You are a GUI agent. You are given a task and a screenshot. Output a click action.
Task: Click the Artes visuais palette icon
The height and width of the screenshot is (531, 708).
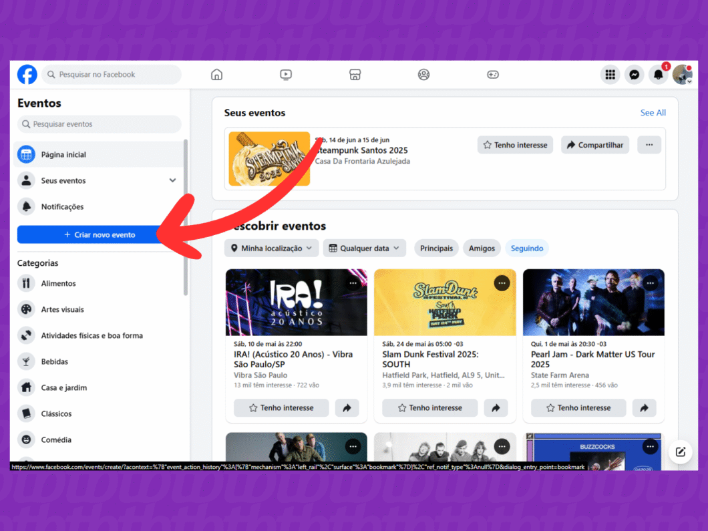26,309
